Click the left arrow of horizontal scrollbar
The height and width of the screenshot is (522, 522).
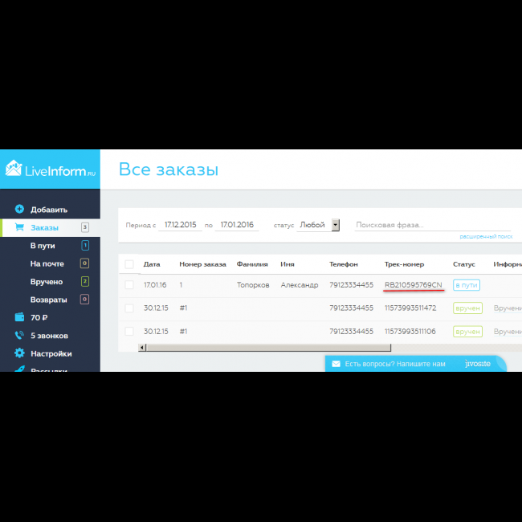click(x=143, y=347)
